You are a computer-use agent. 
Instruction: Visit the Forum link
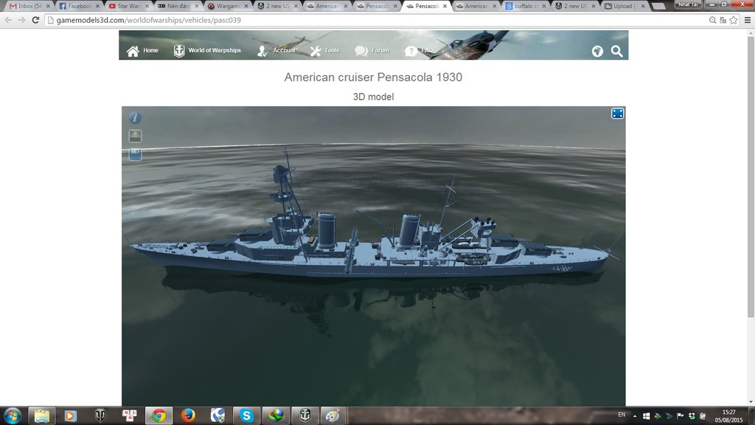pyautogui.click(x=372, y=51)
